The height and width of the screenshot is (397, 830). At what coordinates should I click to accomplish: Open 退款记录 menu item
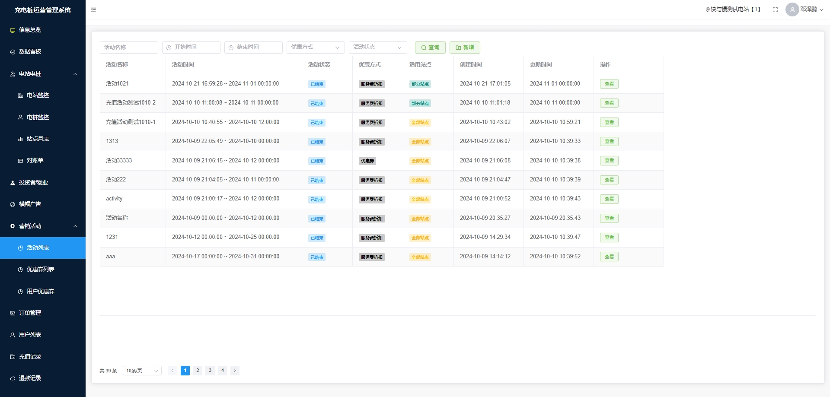43,378
